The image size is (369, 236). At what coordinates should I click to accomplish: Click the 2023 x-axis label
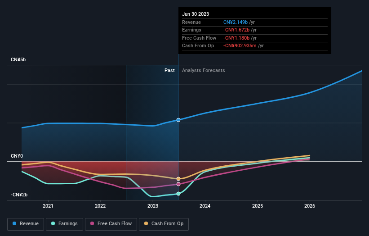153,206
